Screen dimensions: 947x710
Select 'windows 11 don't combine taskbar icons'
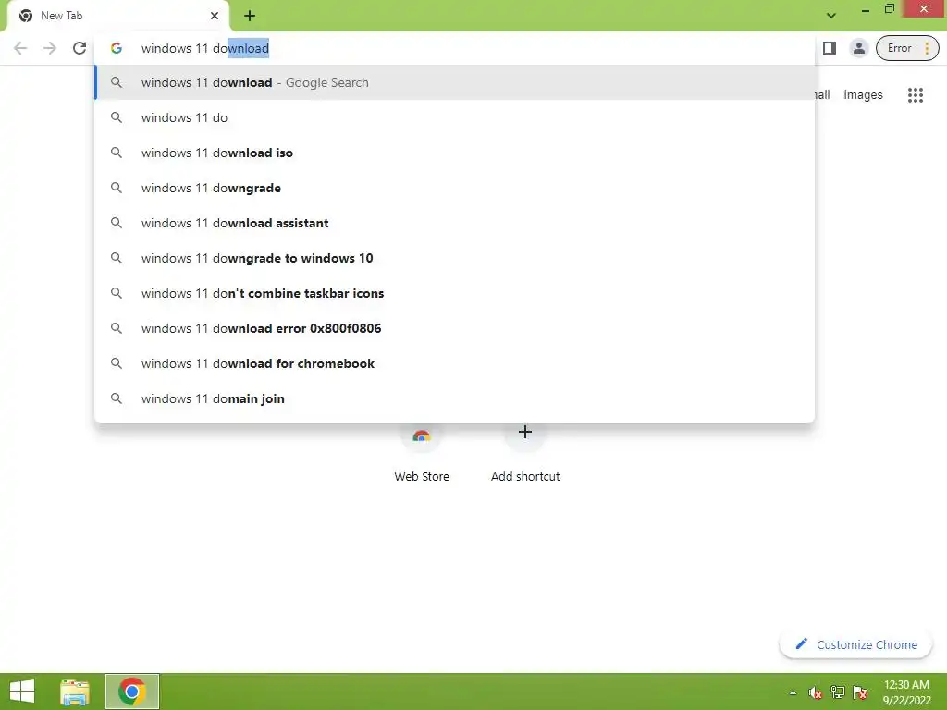(x=455, y=293)
